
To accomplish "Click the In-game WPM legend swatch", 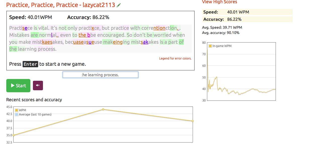I will pyautogui.click(x=210, y=46).
